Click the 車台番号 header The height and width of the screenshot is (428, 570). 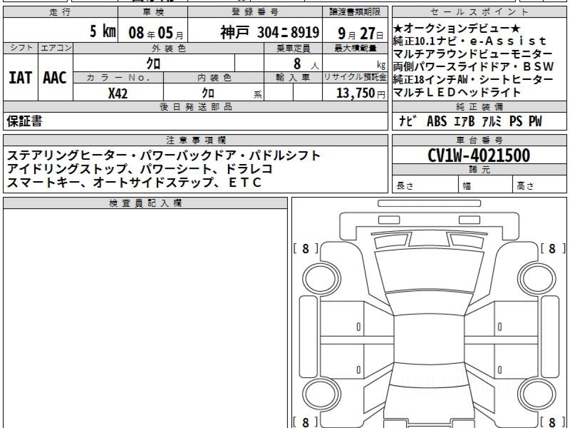[479, 140]
